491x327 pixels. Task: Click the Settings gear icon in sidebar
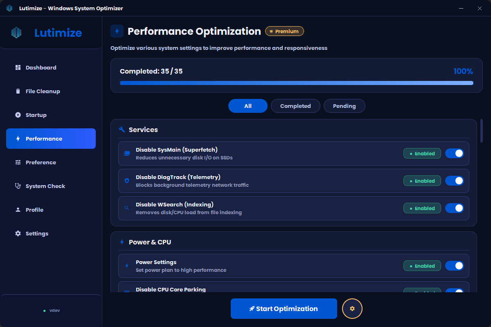[x=18, y=233]
